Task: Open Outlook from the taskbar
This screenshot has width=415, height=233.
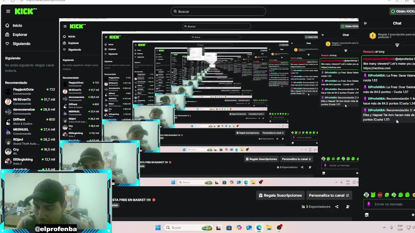Action: tap(249, 228)
